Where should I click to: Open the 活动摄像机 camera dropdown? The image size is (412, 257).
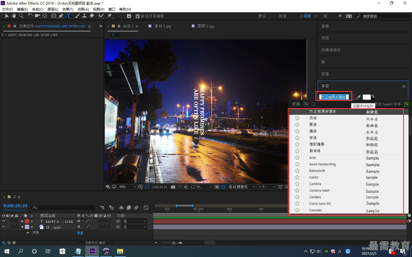[242, 187]
